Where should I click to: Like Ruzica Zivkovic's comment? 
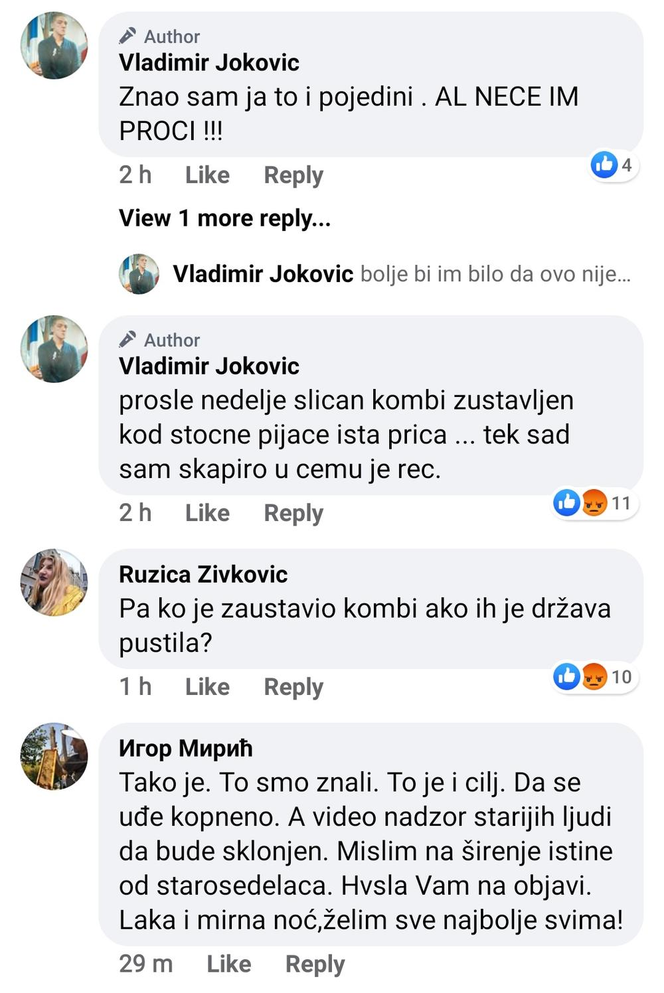207,687
